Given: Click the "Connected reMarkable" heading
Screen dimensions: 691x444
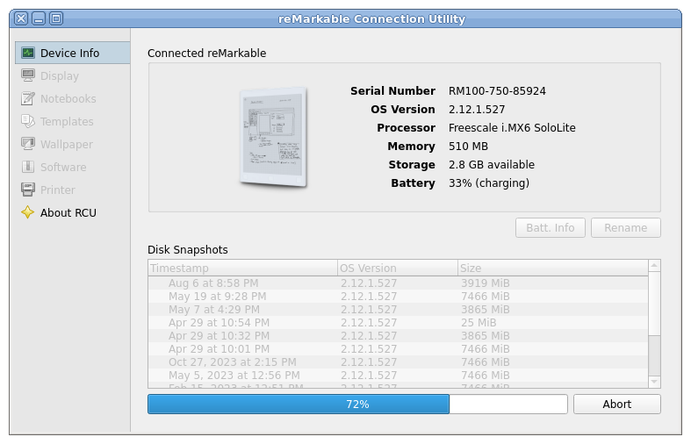Looking at the screenshot, I should coord(206,54).
